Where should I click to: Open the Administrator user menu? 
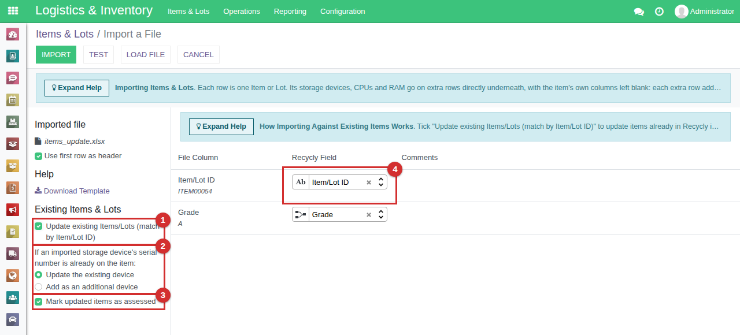point(704,12)
